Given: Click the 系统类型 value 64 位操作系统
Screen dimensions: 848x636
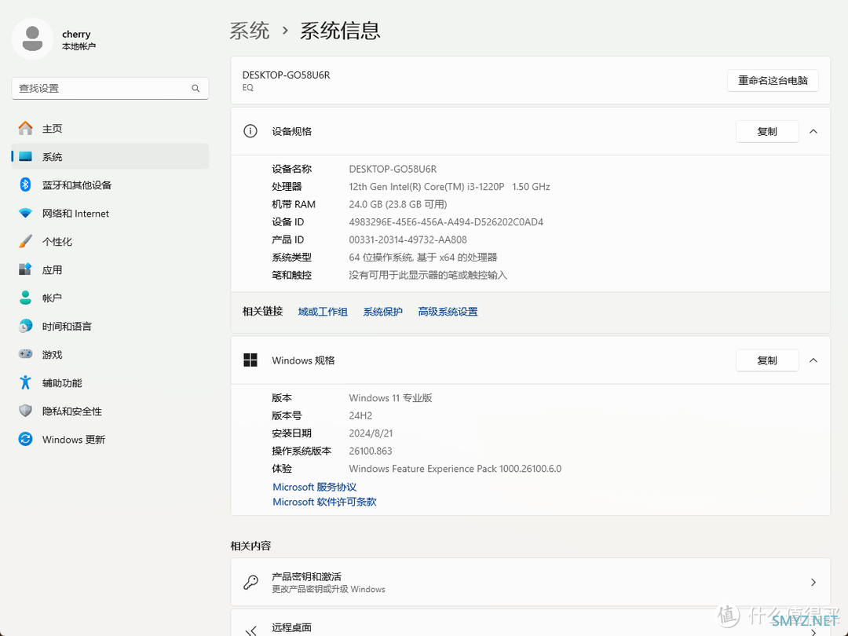Looking at the screenshot, I should click(423, 258).
